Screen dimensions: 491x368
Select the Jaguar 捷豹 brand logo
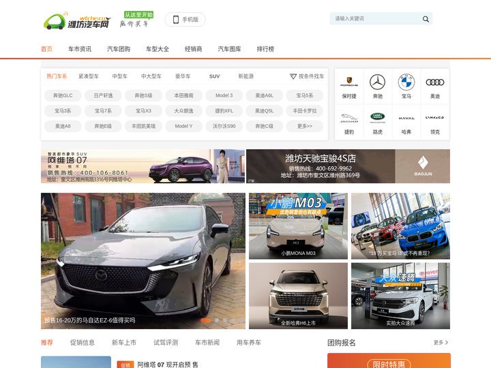(349, 118)
